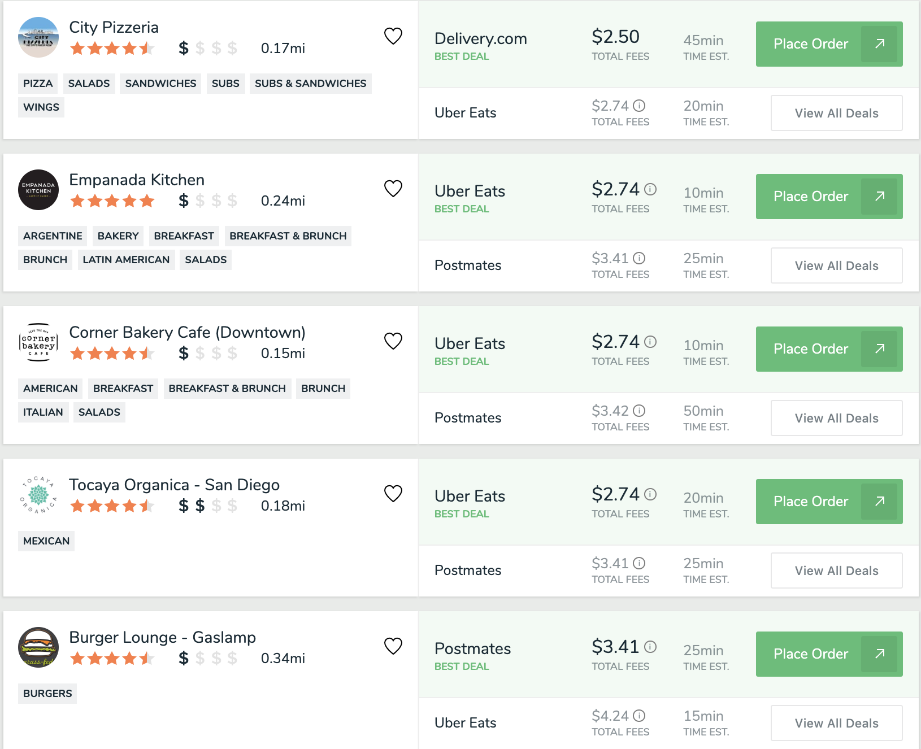
Task: Click the 50min time estimate
Action: coord(703,411)
